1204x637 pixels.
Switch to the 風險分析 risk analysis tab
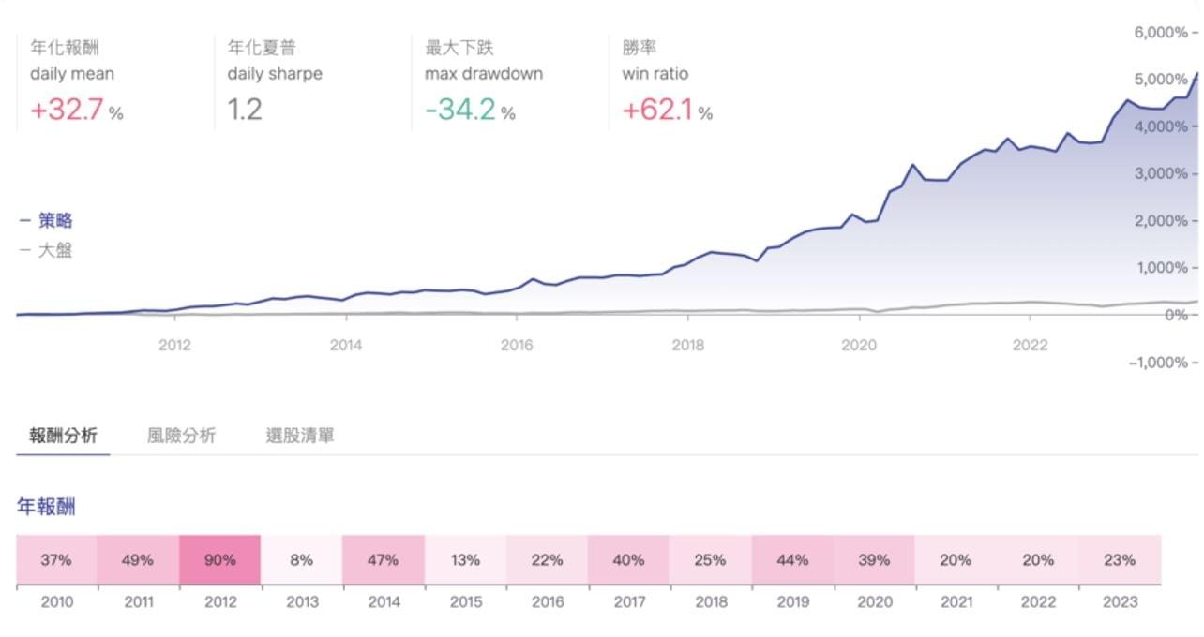pos(181,435)
